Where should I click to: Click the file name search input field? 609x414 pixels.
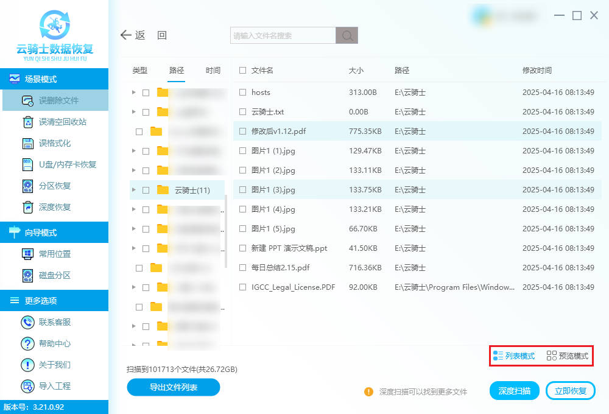(x=283, y=36)
